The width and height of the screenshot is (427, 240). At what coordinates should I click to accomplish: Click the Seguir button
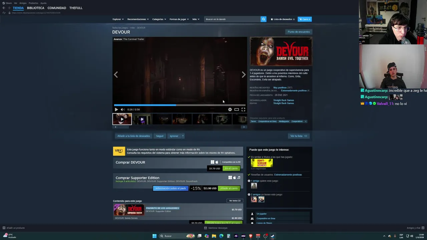click(x=160, y=136)
